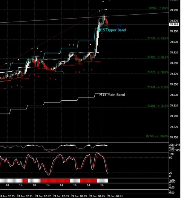This screenshot has width=181, height=198.
Task: Click price axis value 70.750
Action: [x=174, y=137]
